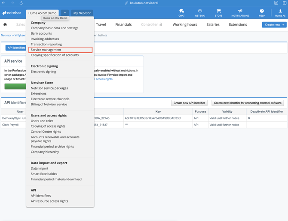Image resolution: width=288 pixels, height=221 pixels.
Task: Open the Netboxi icon
Action: pos(200,12)
